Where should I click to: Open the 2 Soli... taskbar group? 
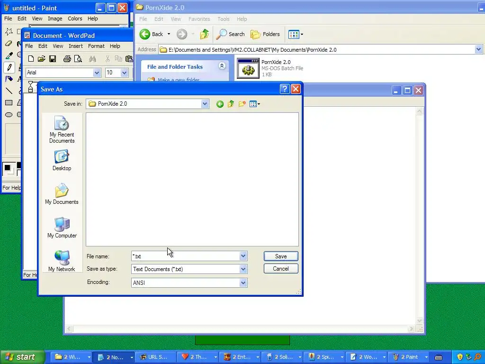[x=283, y=357]
